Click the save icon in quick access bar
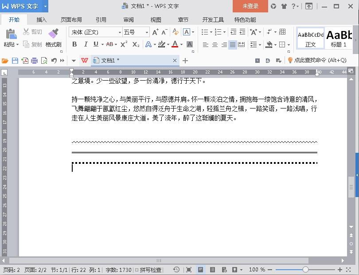The height and width of the screenshot is (275, 359). (x=15, y=61)
